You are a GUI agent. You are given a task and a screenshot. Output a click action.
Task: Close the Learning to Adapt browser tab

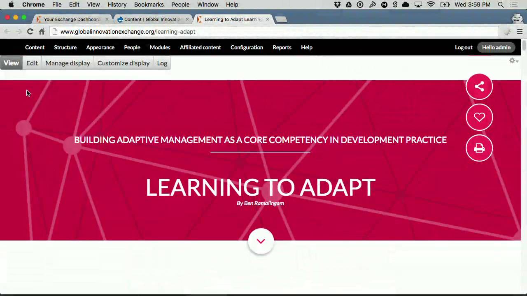(267, 19)
